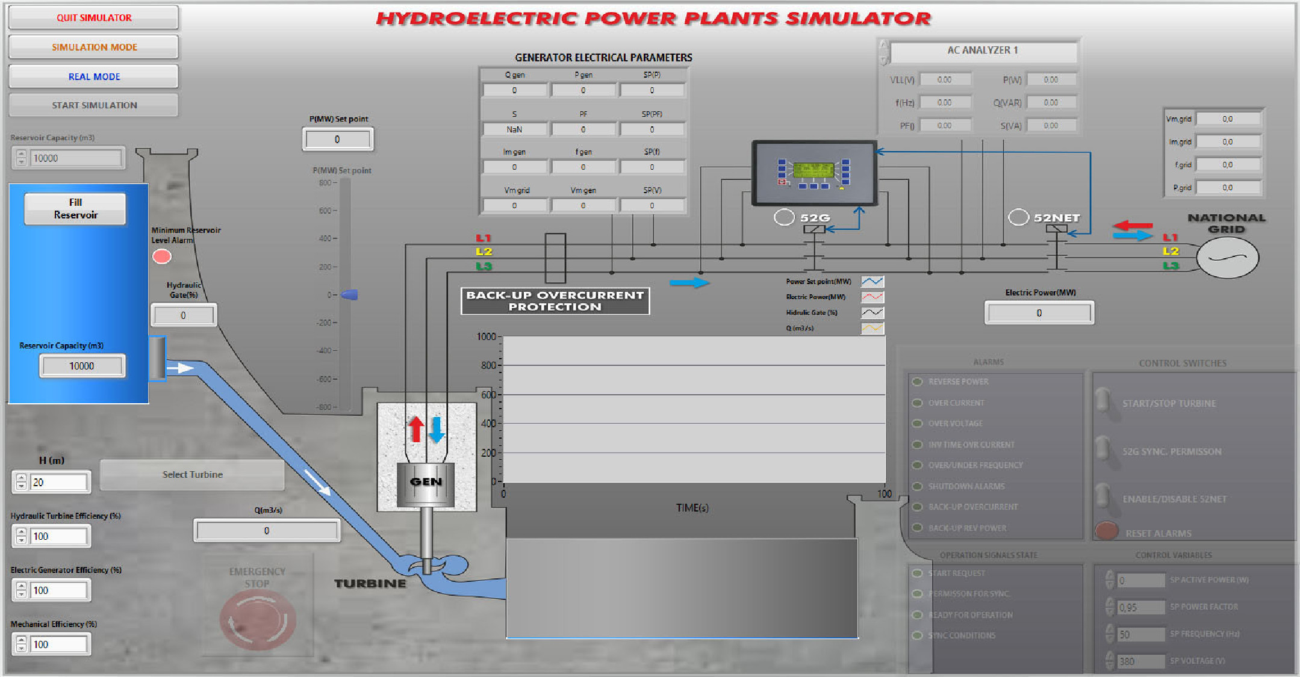Click the Fill Reservoir button
This screenshot has width=1300, height=677.
point(75,209)
